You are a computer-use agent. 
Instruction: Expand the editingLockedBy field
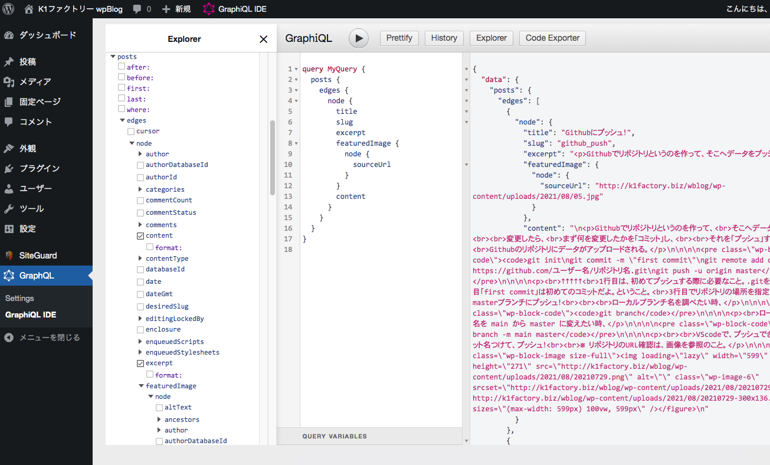[x=140, y=319]
